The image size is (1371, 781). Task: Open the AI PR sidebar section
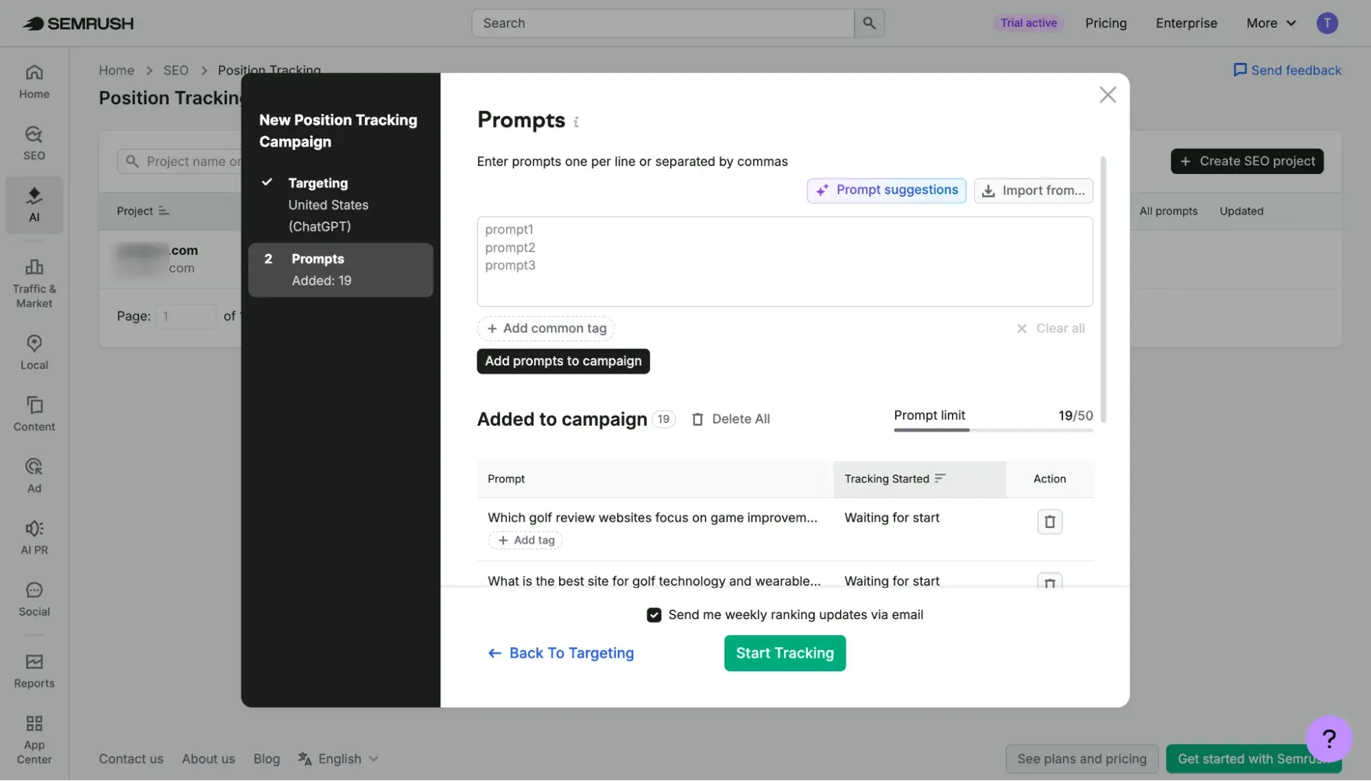34,538
